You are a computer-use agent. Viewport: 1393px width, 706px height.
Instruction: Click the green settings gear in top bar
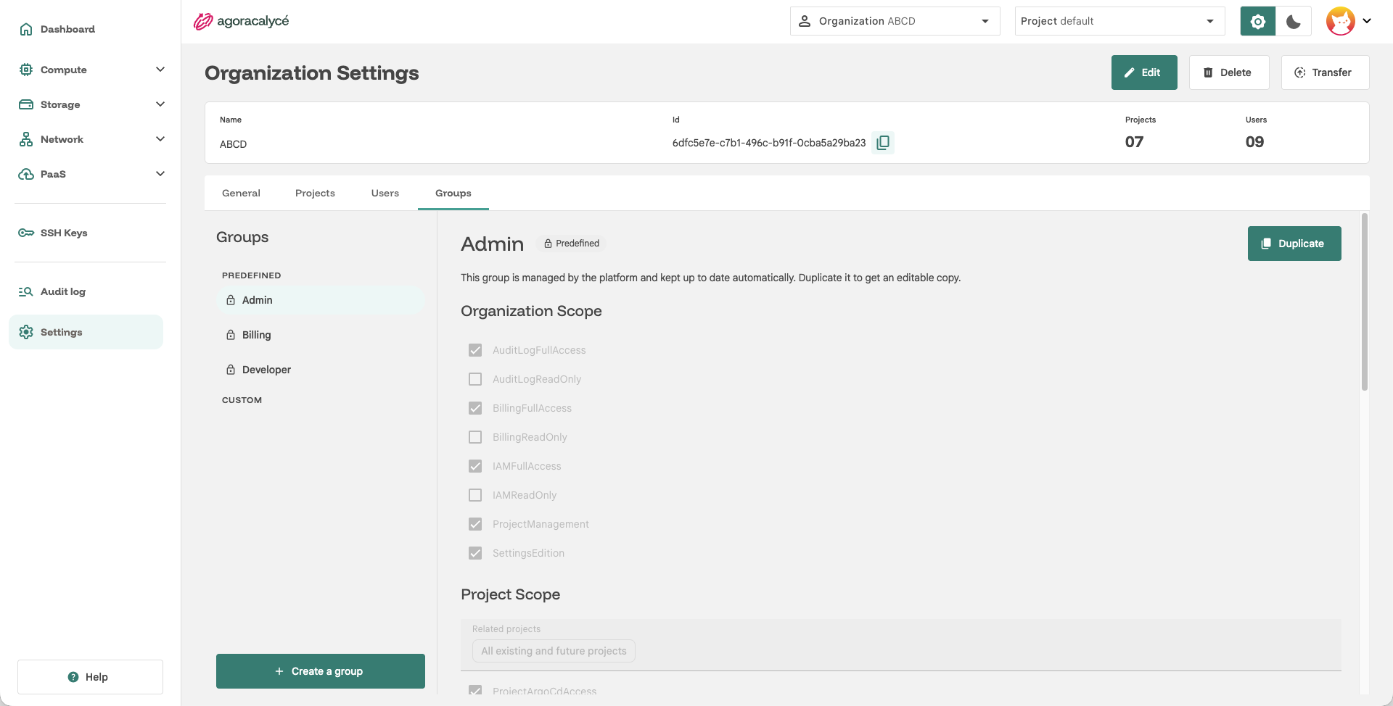[1258, 21]
